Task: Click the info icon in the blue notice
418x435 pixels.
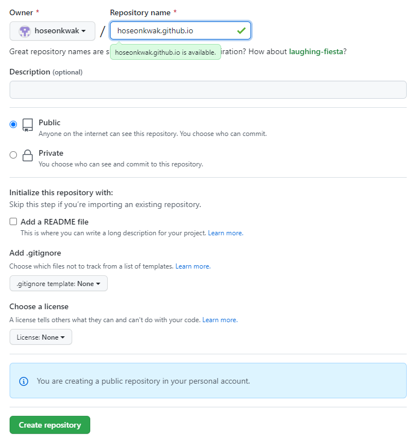Action: tap(24, 381)
